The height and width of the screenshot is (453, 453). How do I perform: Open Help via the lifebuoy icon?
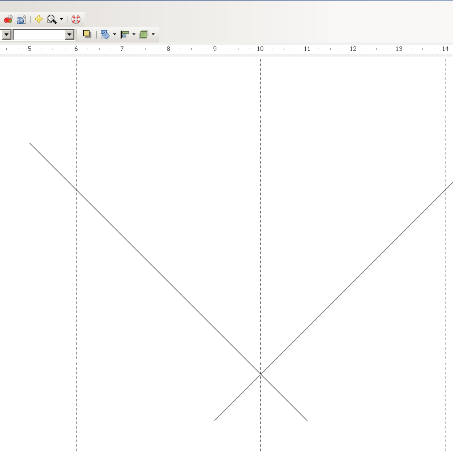76,19
